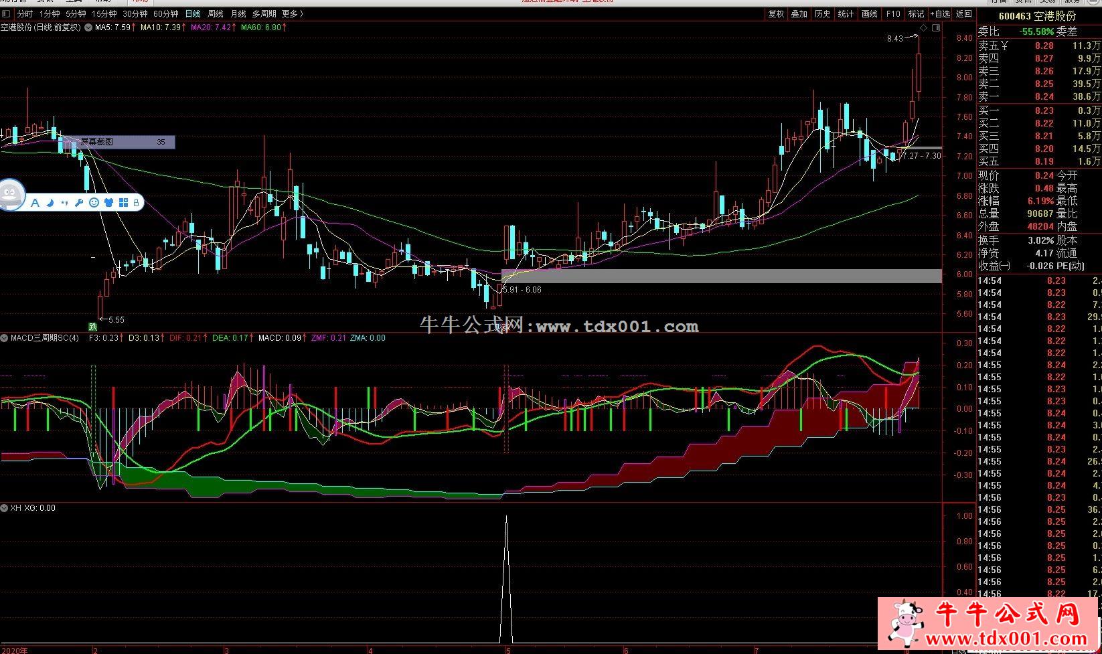Click the MA10: 7.39 value

pyautogui.click(x=163, y=27)
